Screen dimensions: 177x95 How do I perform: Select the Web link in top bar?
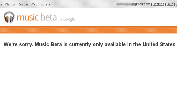(34, 4)
